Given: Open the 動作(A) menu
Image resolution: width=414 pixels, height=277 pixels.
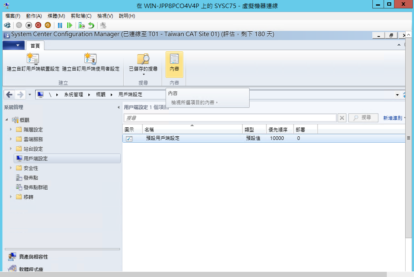Looking at the screenshot, I should (x=34, y=16).
